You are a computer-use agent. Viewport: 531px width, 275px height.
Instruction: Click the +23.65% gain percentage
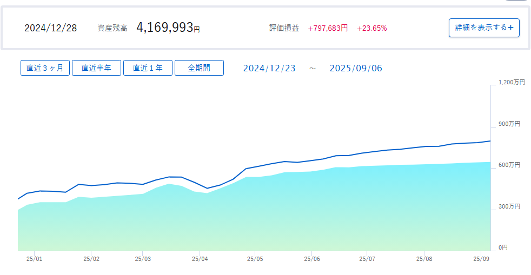[x=372, y=28]
